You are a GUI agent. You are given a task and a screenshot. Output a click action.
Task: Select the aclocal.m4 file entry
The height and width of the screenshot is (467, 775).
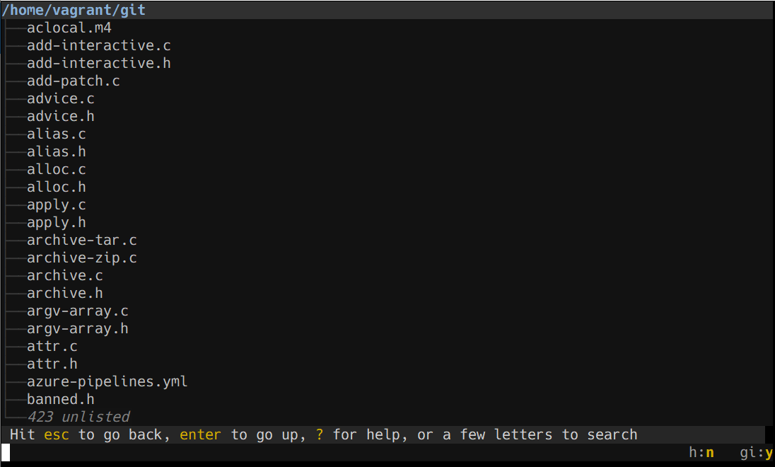69,28
